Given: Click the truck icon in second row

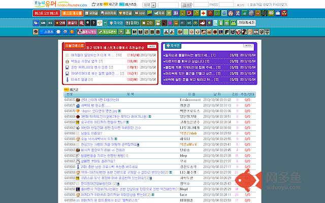Looking at the screenshot, I should (x=36, y=23).
